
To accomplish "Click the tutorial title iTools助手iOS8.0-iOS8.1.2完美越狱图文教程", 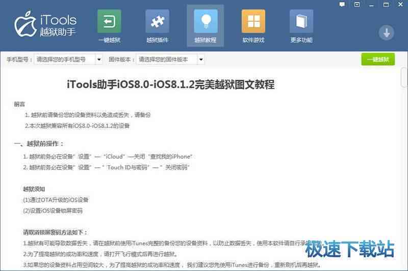I will [171, 84].
